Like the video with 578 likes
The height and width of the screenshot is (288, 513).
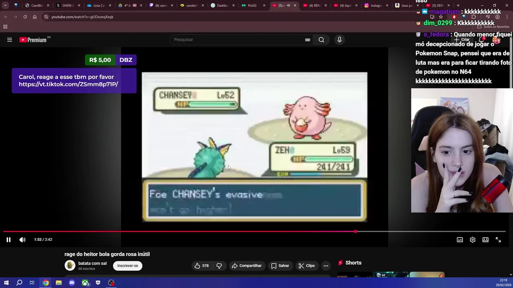[x=202, y=266]
